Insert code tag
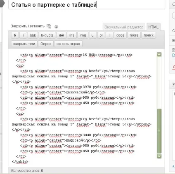 pos(120,35)
